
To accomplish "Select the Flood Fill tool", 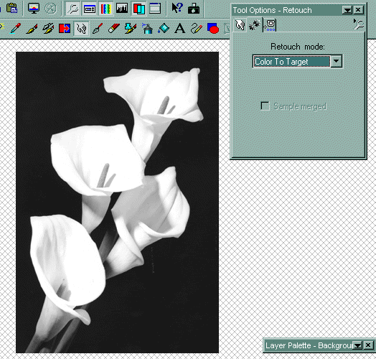I will [164, 28].
